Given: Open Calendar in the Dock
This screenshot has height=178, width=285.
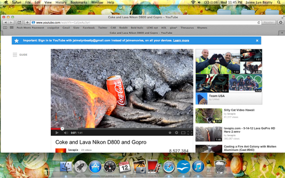Looking at the screenshot, I should coord(124,167).
